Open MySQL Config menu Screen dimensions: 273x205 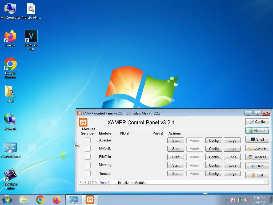(x=214, y=149)
